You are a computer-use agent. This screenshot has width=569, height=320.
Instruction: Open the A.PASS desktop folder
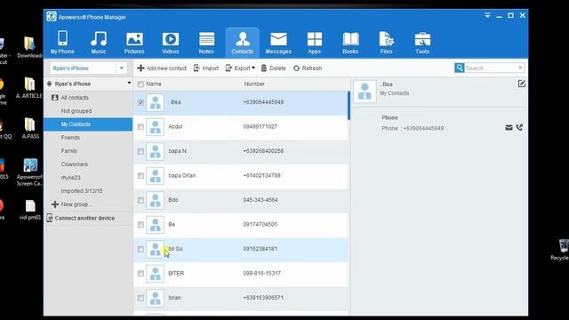pyautogui.click(x=30, y=128)
